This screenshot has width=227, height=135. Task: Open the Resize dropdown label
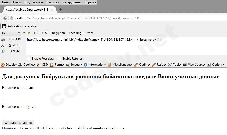click(x=161, y=65)
